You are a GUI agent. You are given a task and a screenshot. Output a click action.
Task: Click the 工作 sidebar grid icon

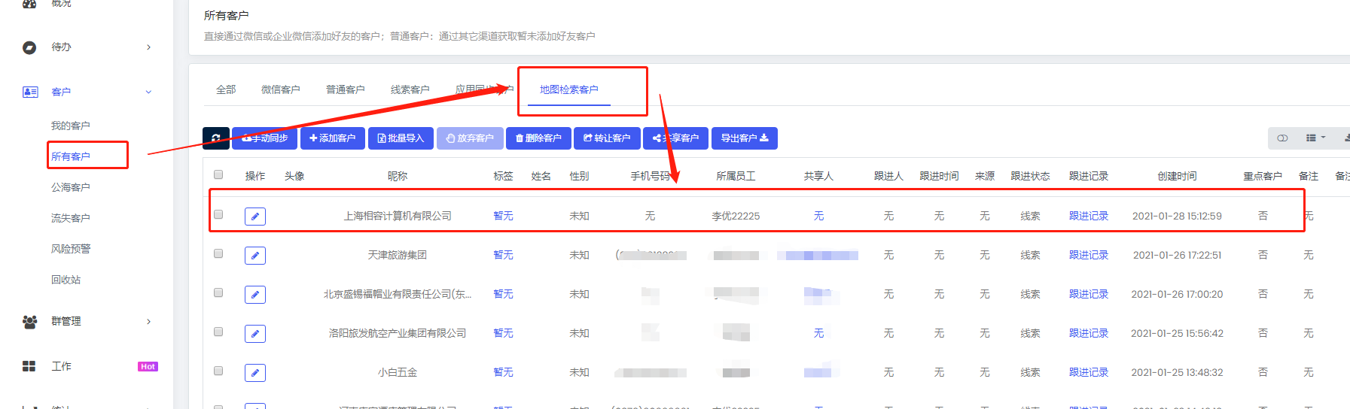click(29, 366)
